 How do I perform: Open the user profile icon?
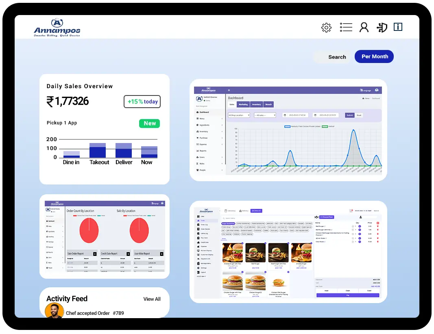[364, 27]
